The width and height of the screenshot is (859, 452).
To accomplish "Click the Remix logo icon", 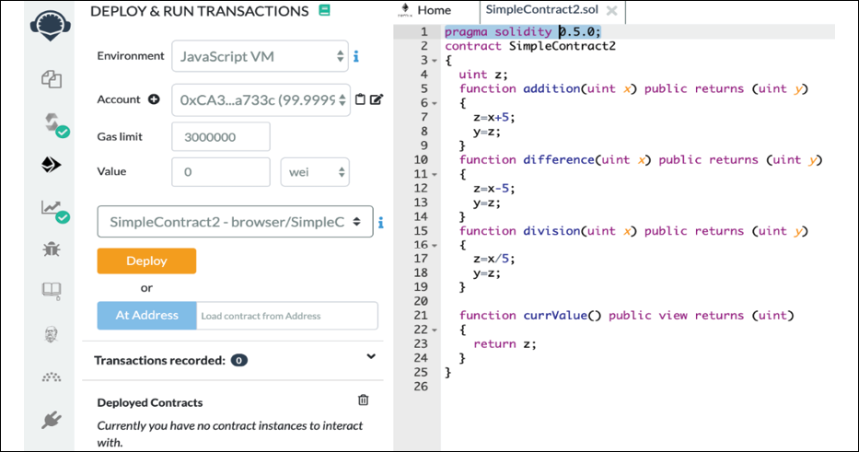I will click(x=51, y=25).
